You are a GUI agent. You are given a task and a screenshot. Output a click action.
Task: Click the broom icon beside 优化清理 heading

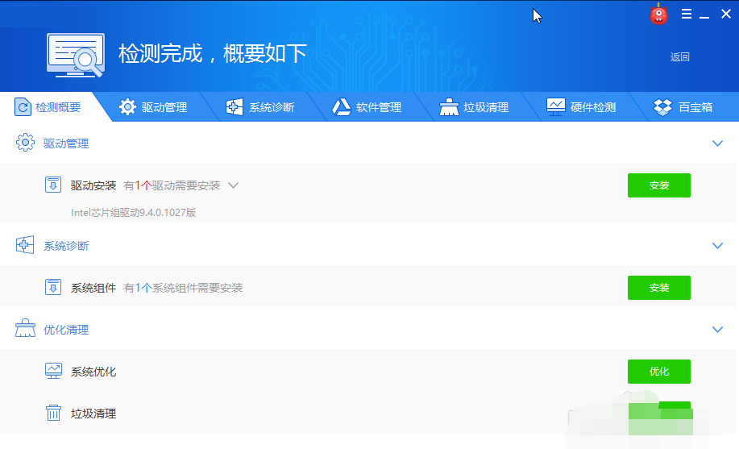tap(25, 329)
